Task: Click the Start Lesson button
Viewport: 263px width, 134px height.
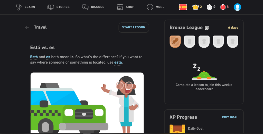Action: coord(134,27)
